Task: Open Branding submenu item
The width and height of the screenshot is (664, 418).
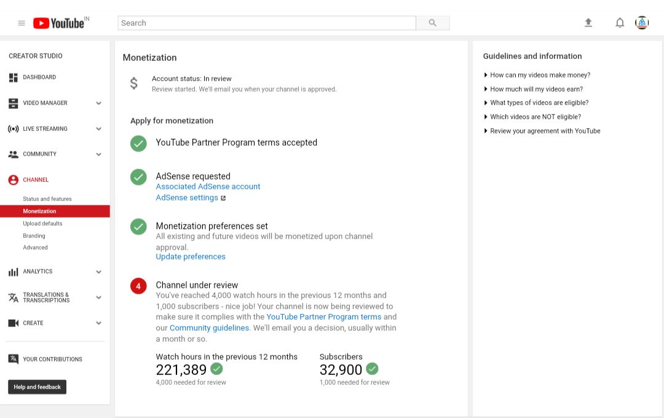Action: click(x=34, y=235)
